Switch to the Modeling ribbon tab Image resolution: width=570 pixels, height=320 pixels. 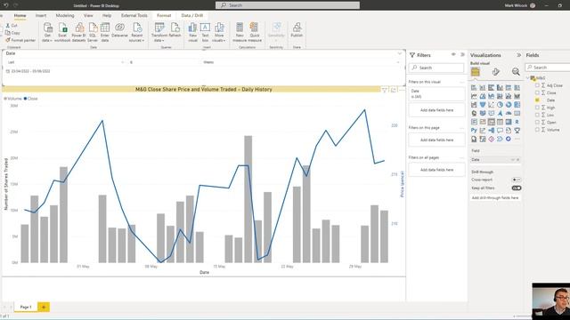coord(65,16)
